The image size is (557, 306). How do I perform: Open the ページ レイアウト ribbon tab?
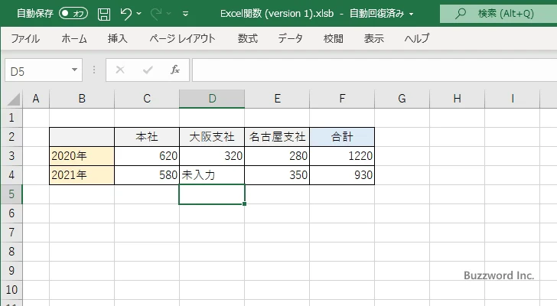[182, 38]
